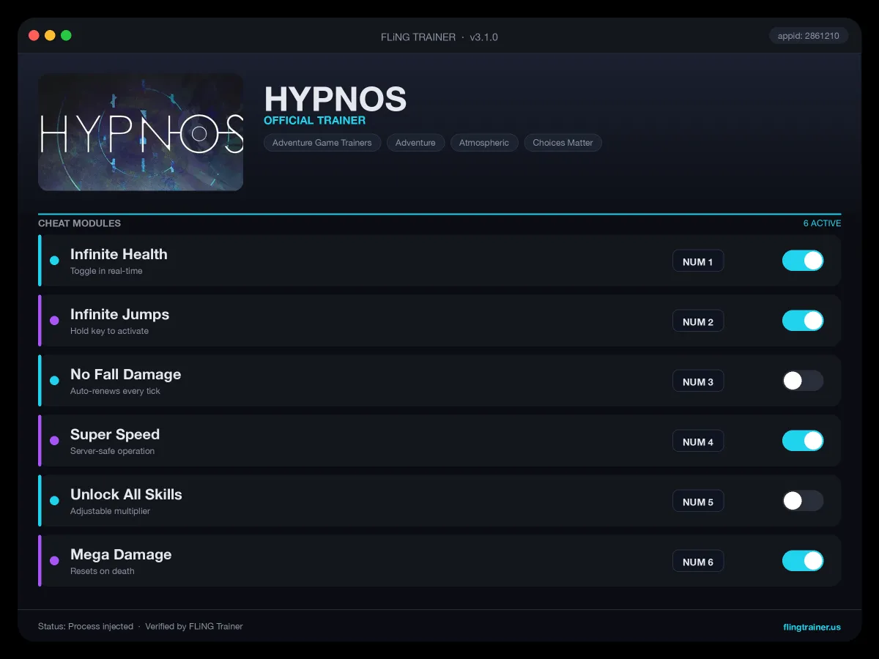Click 'Verified by FLiNG Trainer' text
Viewport: 879px width, 659px height.
pyautogui.click(x=194, y=627)
